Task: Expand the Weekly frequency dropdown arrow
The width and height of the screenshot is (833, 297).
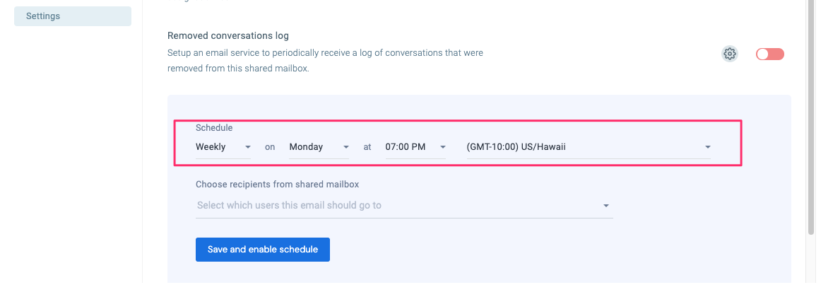Action: tap(247, 147)
